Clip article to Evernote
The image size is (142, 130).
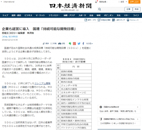pyautogui.click(x=70, y=43)
